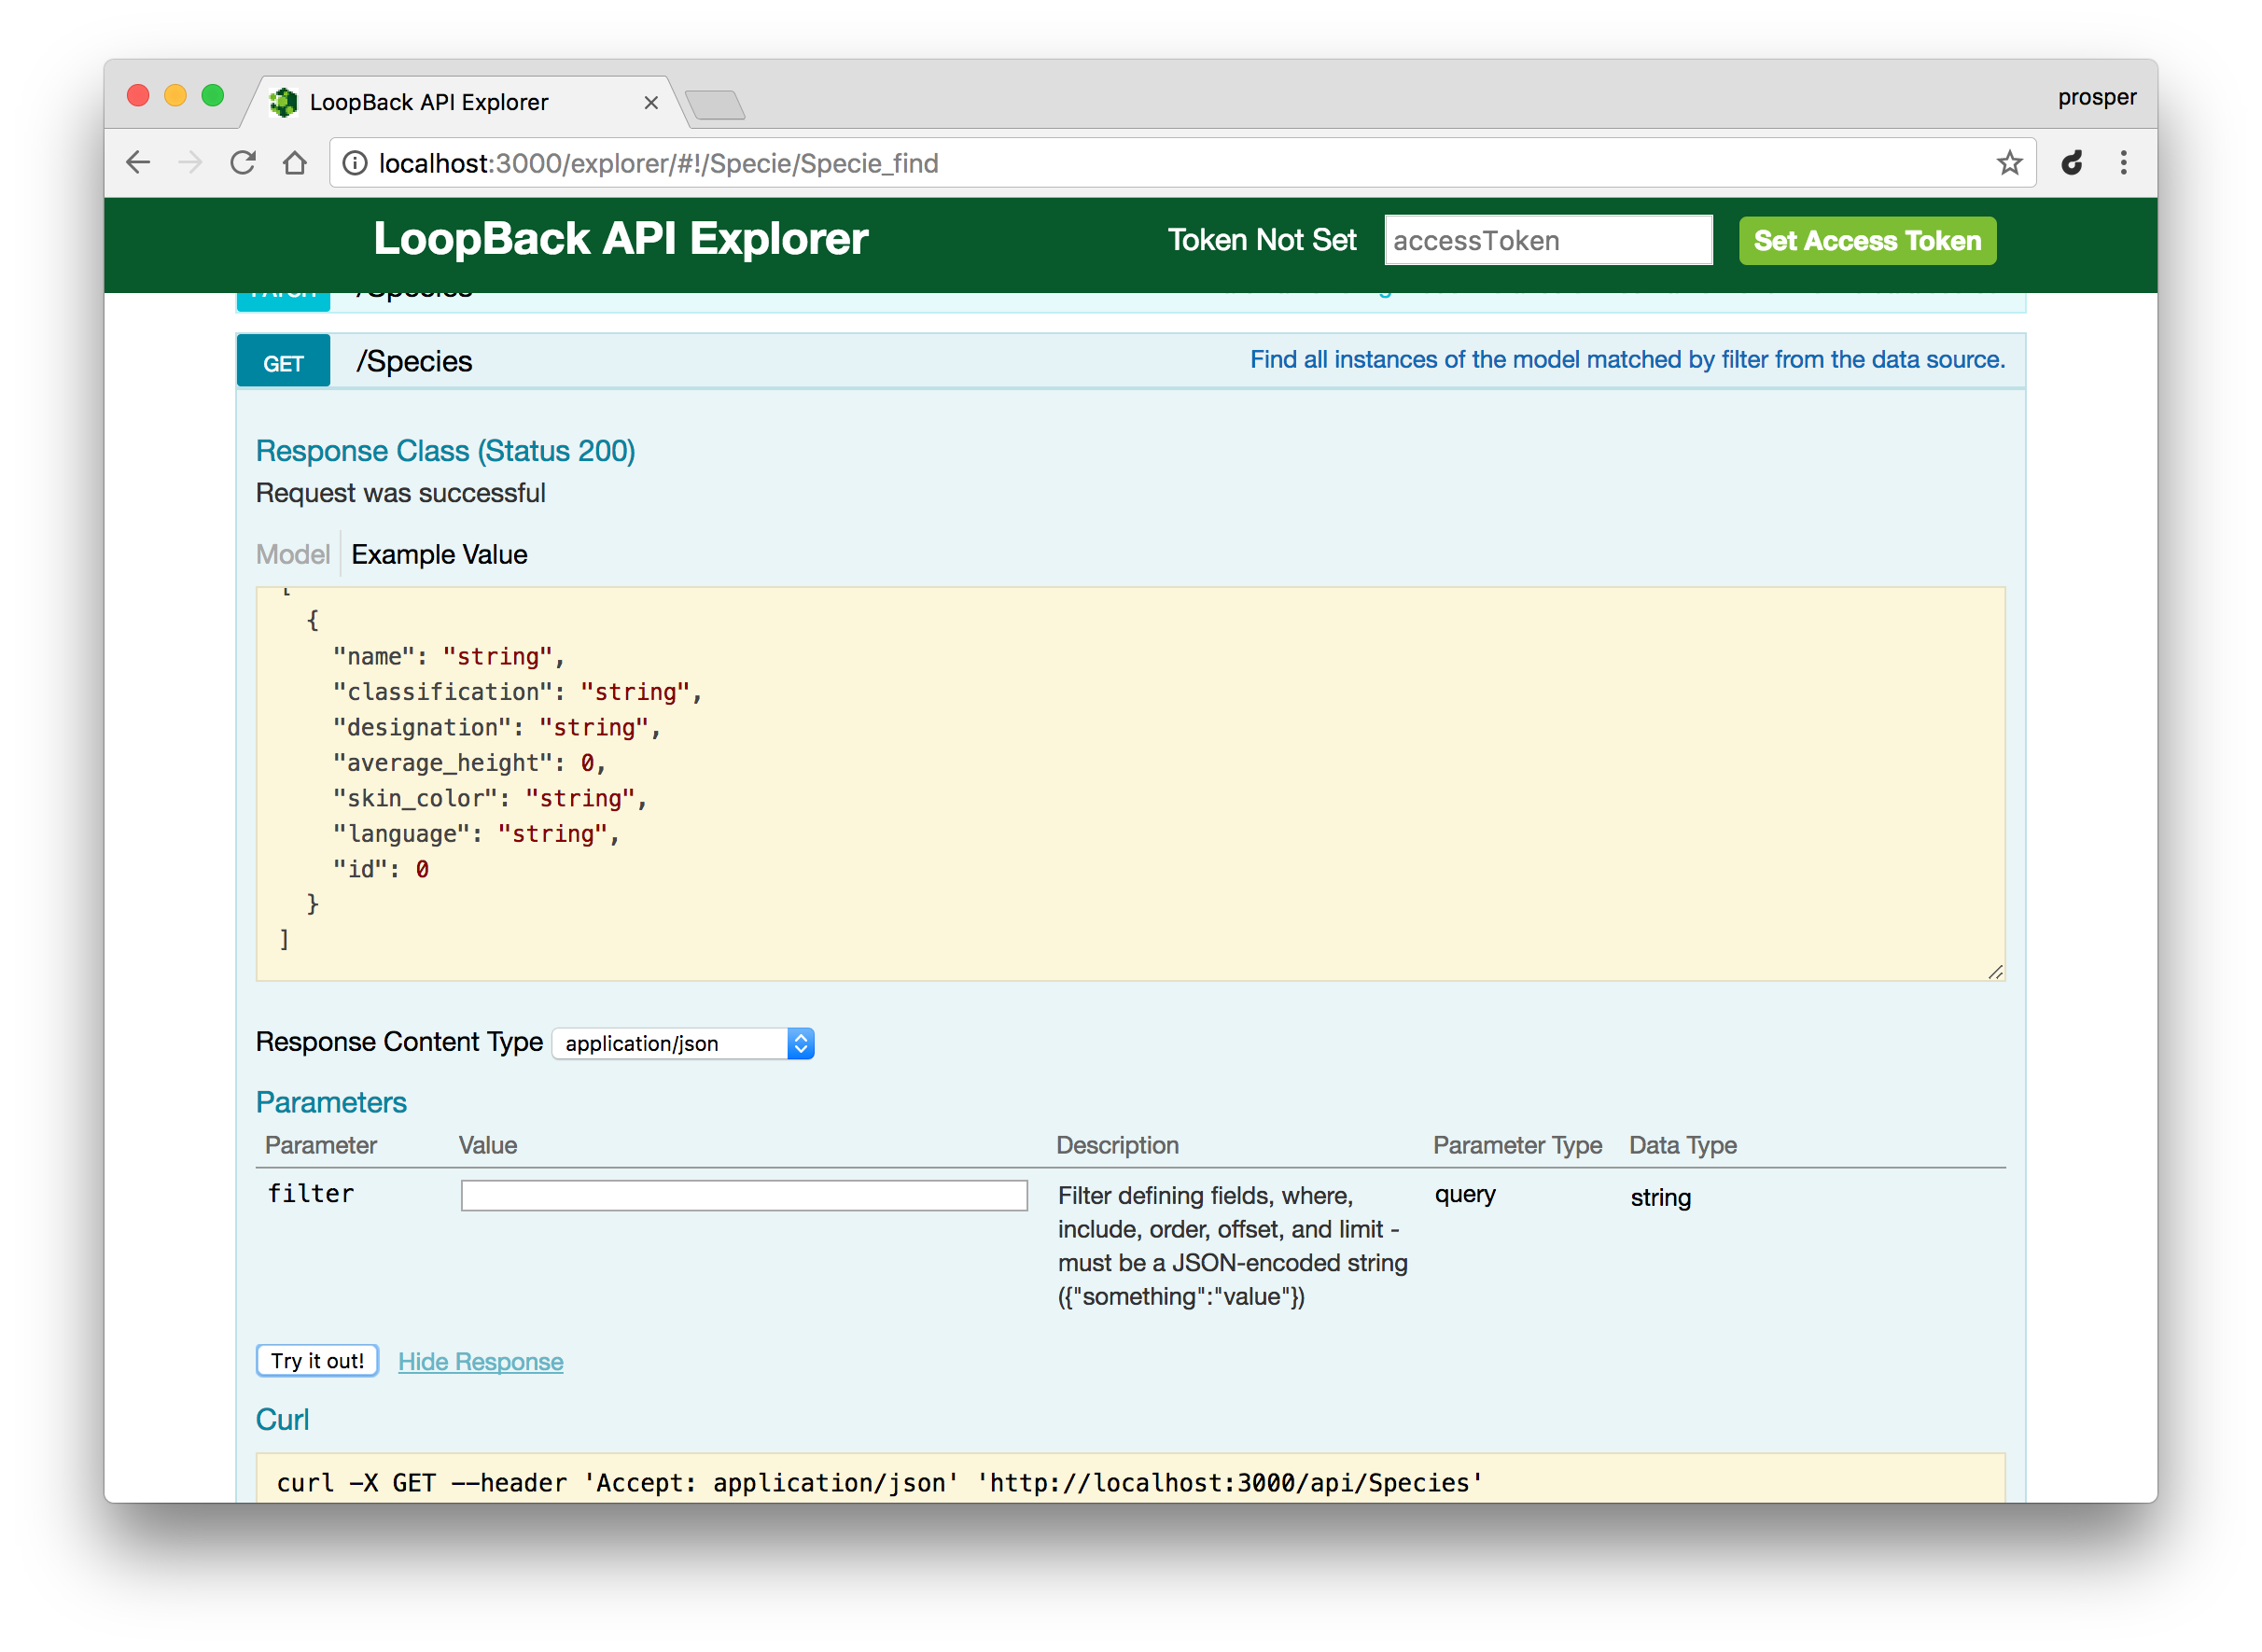Screen dimensions: 2262x1652
Task: Open Chrome three-dot menu
Action: [x=2124, y=163]
